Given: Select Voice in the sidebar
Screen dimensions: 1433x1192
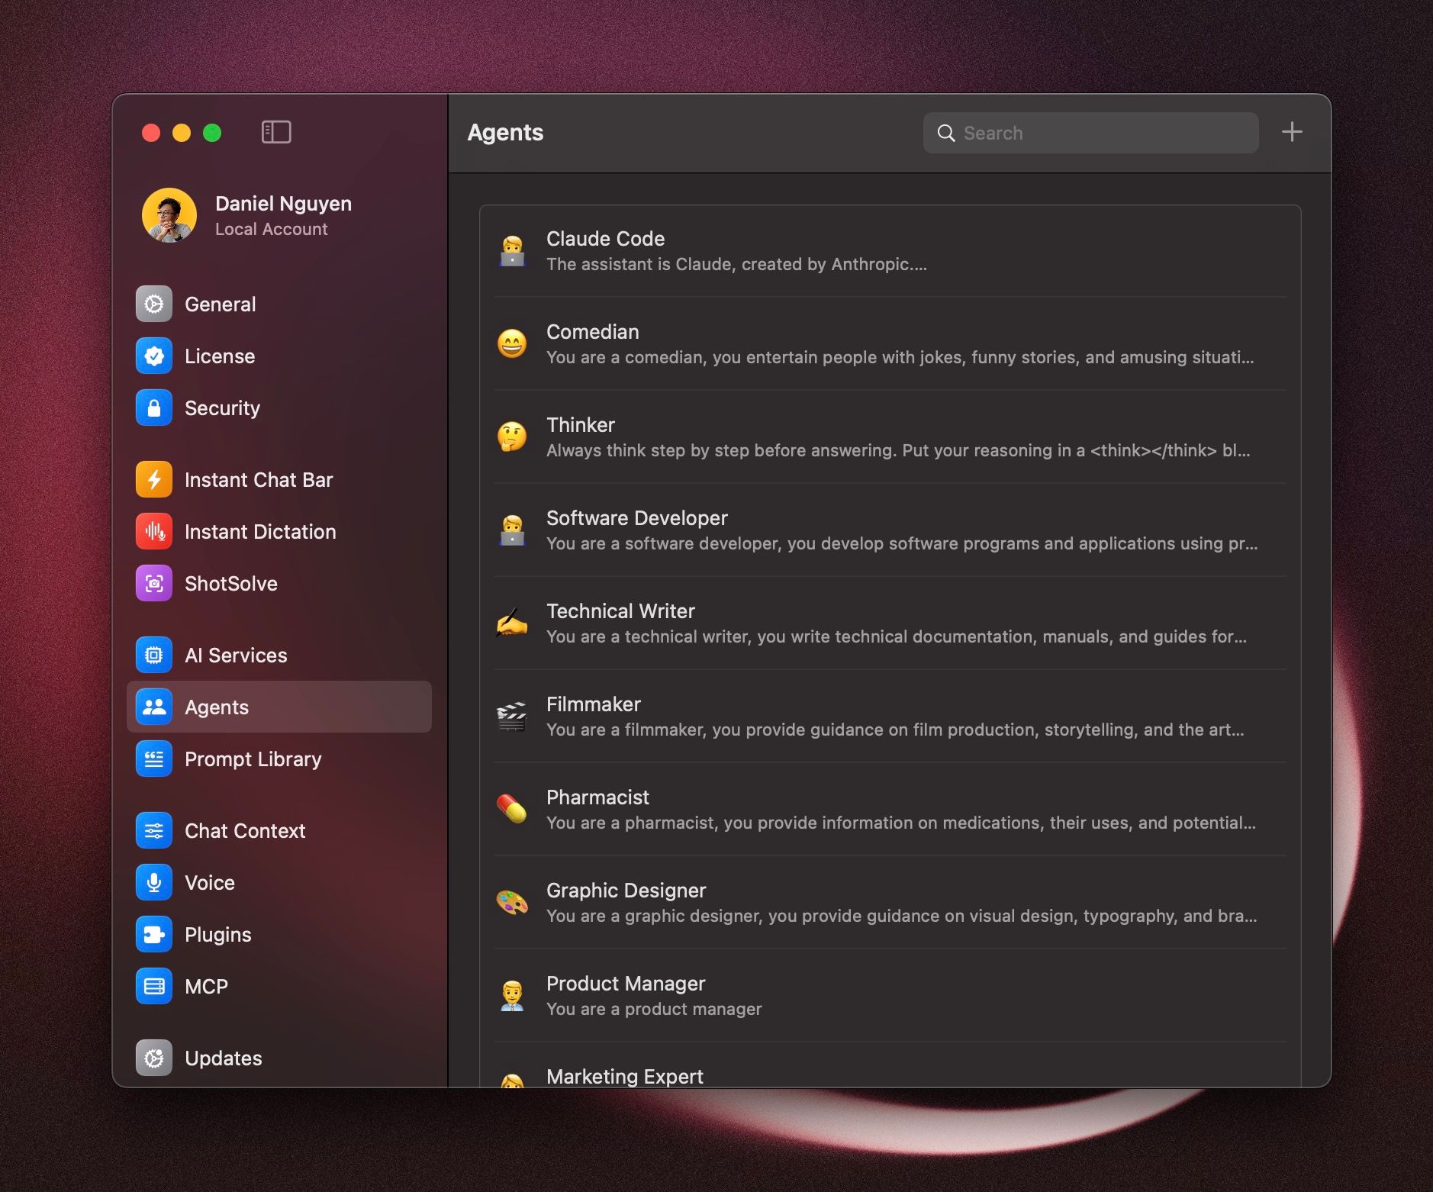Looking at the screenshot, I should coord(209,883).
